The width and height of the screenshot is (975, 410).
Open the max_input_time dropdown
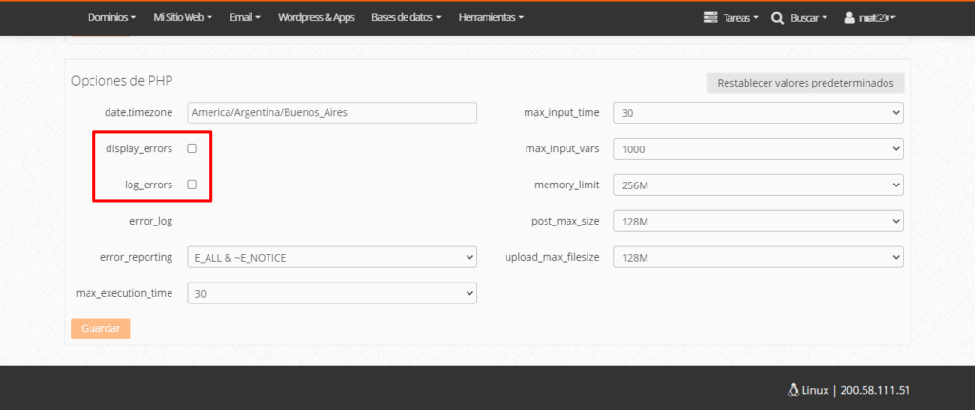coord(759,113)
